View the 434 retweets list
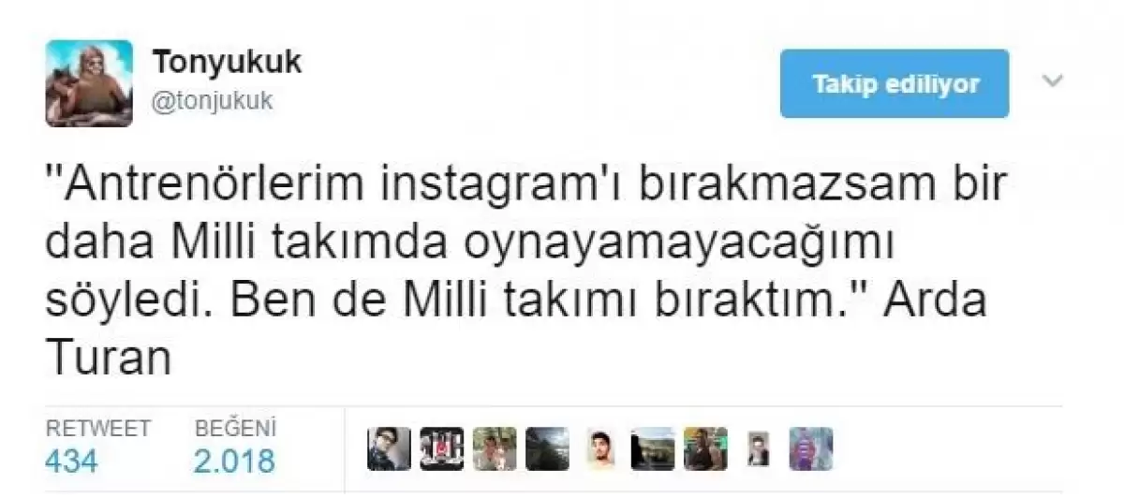Screen dimensions: 1124x498 tap(71, 461)
